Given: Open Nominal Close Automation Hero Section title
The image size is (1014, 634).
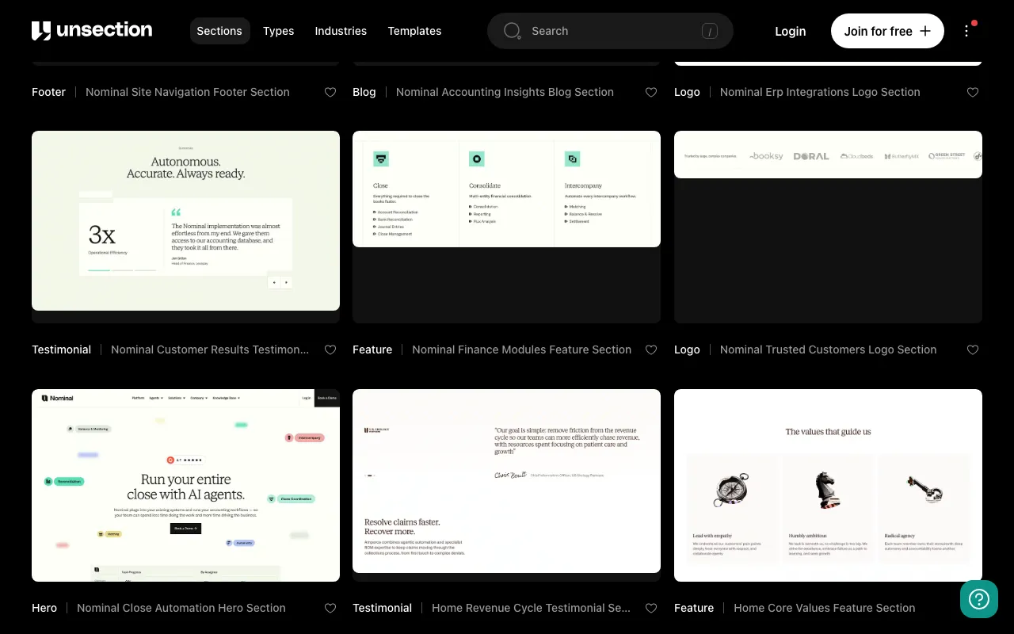Looking at the screenshot, I should [x=181, y=608].
